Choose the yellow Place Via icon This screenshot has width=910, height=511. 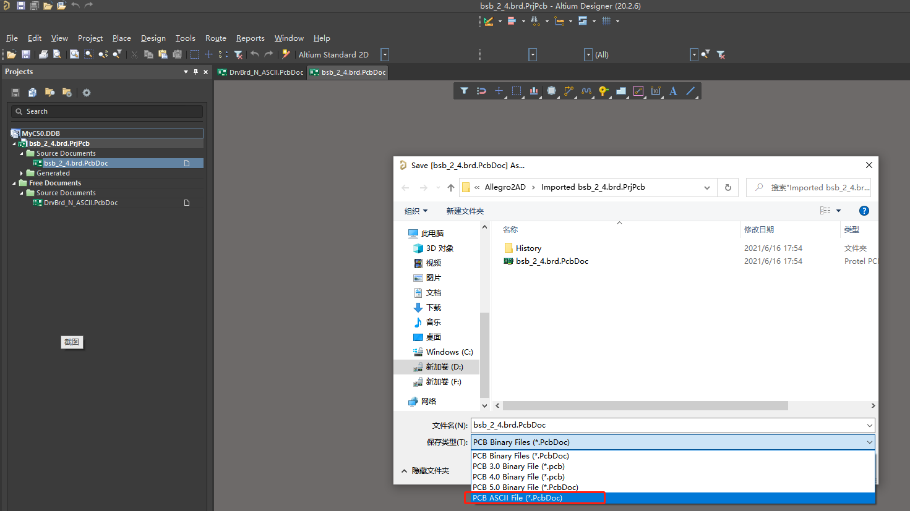pos(603,91)
